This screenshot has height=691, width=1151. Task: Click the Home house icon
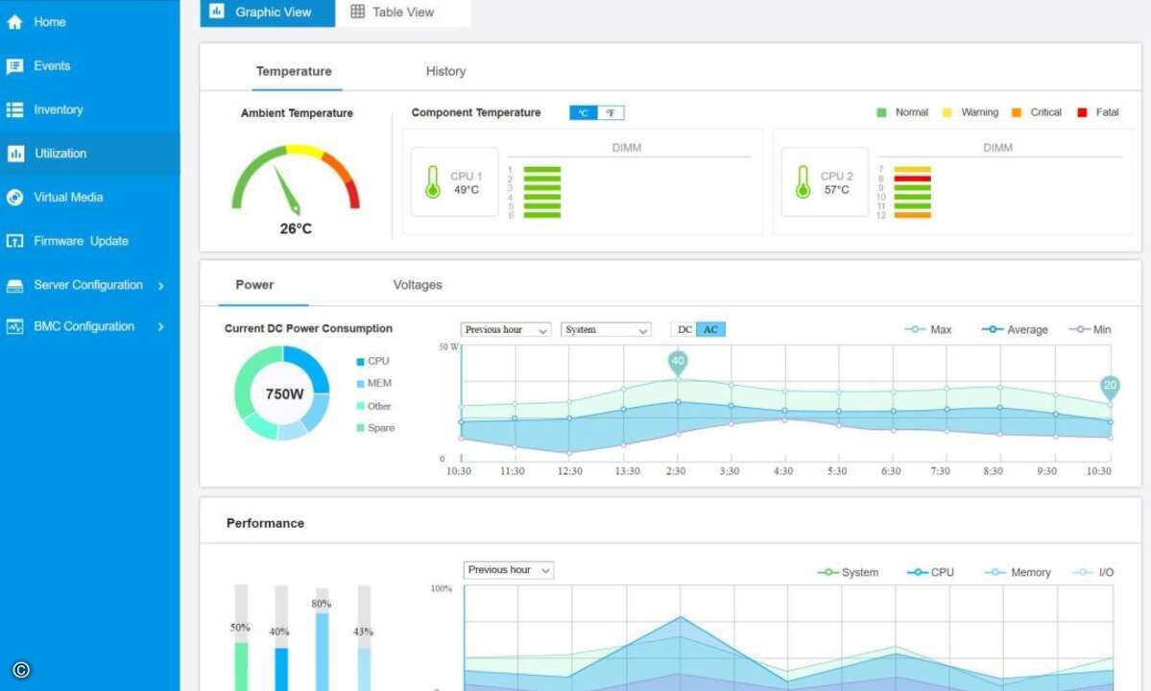point(14,22)
